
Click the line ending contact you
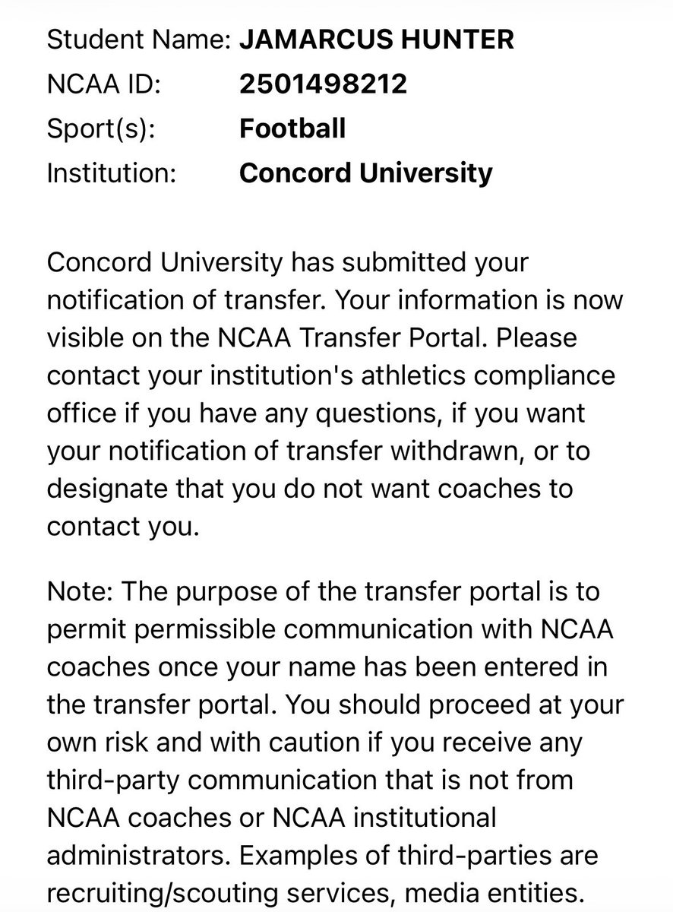[122, 527]
